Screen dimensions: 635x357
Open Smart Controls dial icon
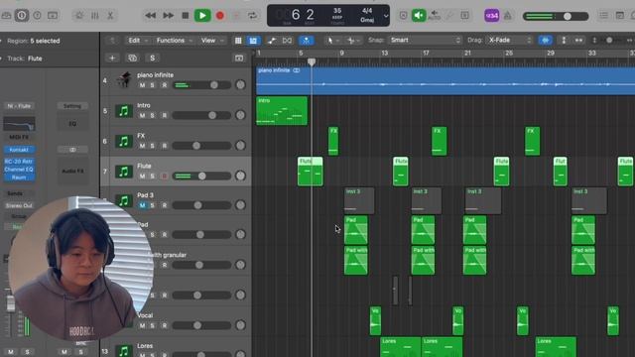(x=79, y=16)
